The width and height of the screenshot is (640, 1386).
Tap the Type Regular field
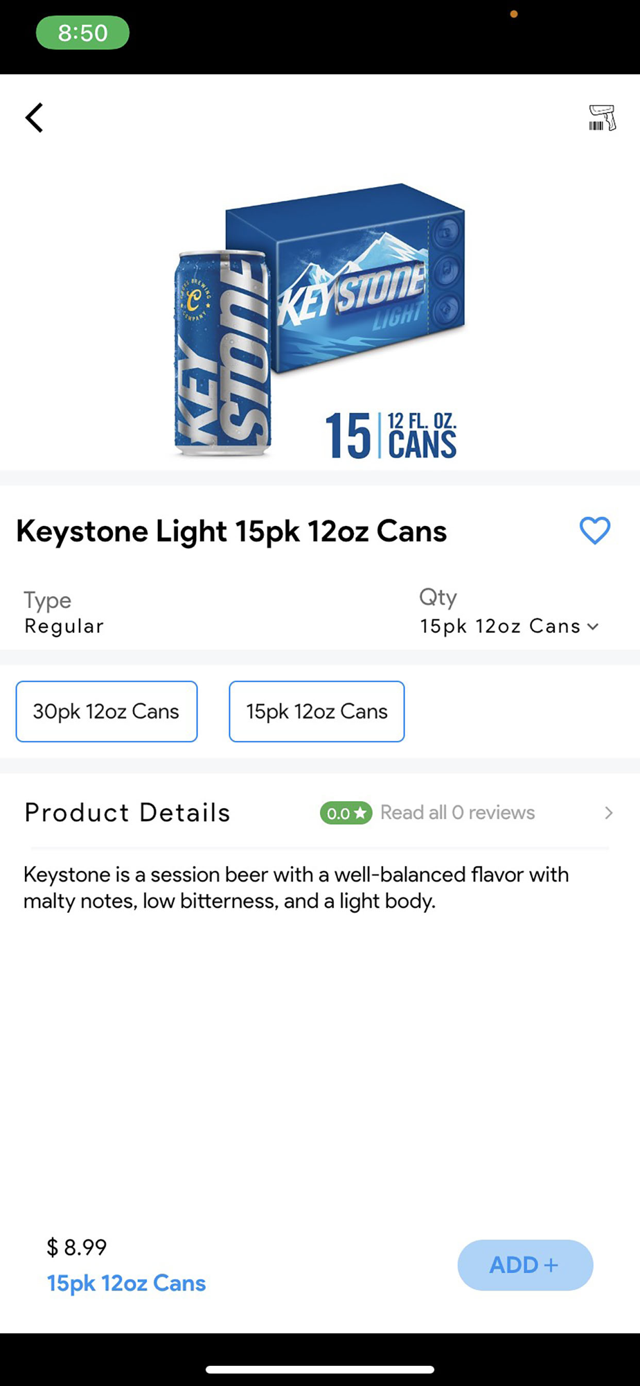coord(64,613)
